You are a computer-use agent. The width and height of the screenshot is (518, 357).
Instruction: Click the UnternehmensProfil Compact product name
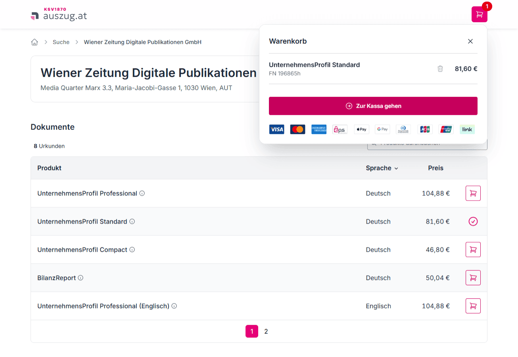(x=82, y=250)
